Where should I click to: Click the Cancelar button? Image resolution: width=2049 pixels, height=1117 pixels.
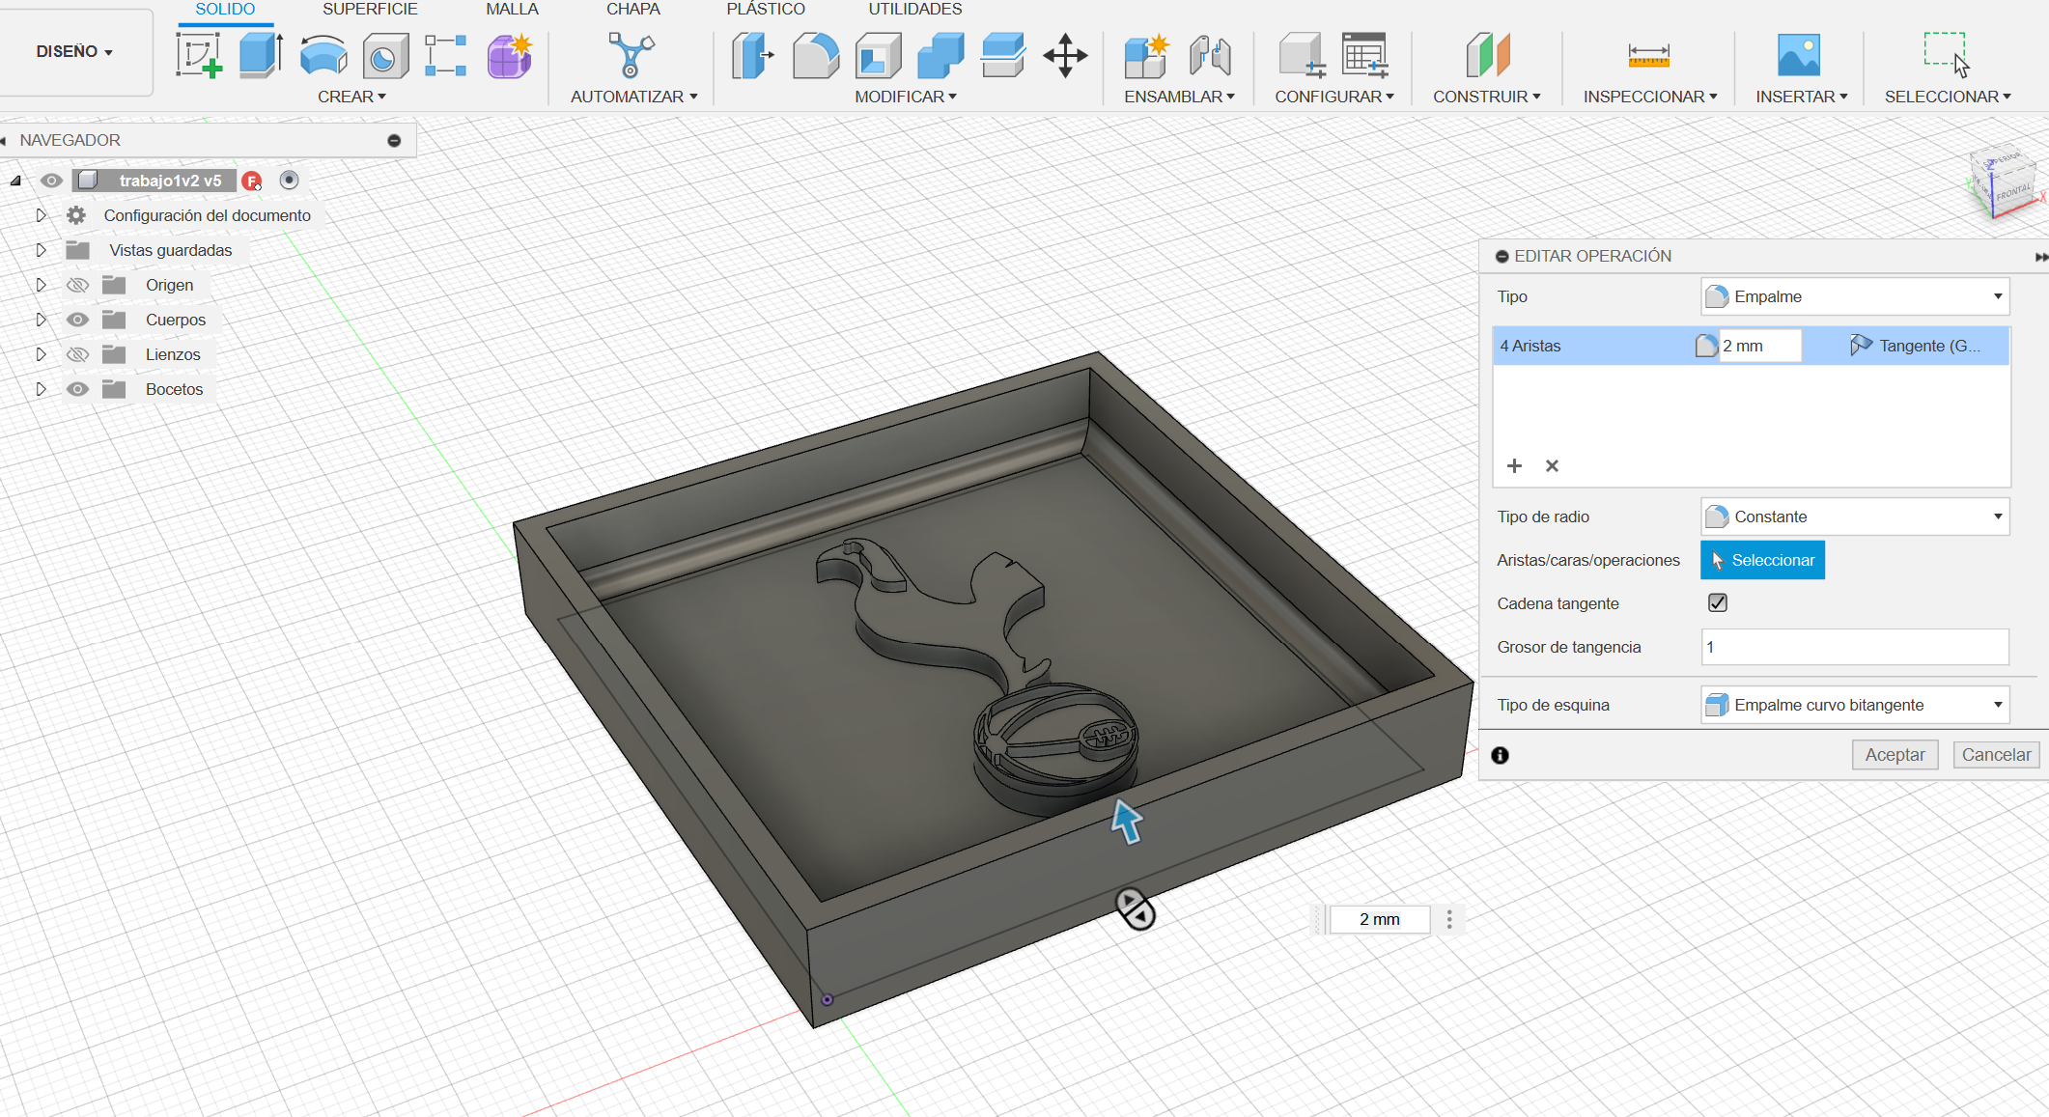pyautogui.click(x=1995, y=755)
